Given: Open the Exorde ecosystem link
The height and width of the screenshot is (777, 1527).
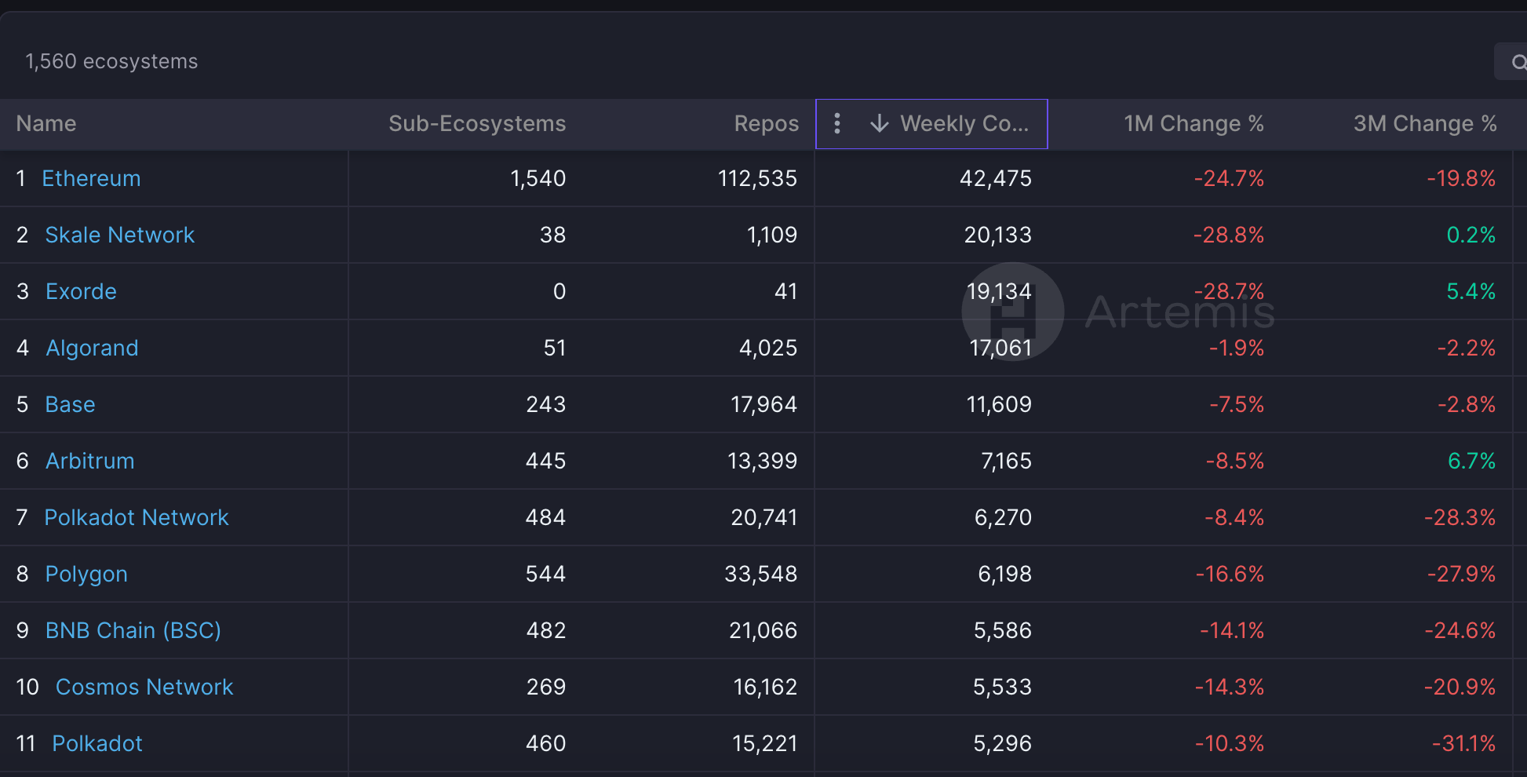Looking at the screenshot, I should tap(81, 291).
